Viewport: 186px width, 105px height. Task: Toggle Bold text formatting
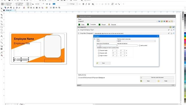point(83,4)
